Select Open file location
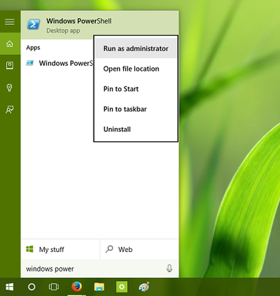 point(136,69)
